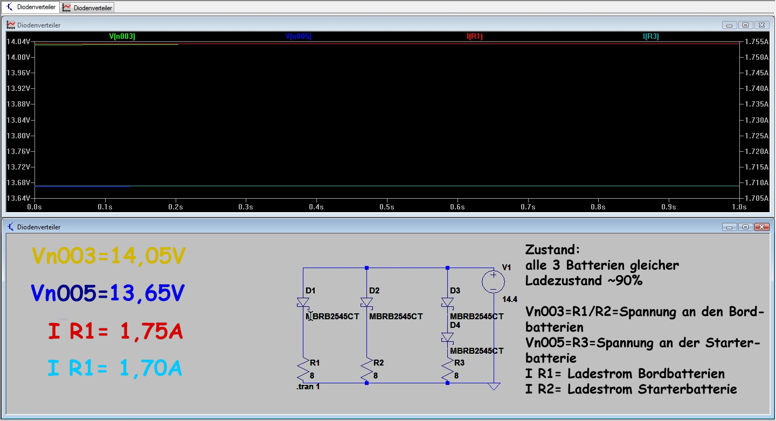Switch to the schematic Diodenverteiler tab

point(31,7)
